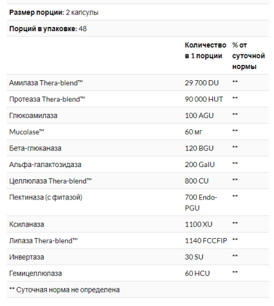
Task: Click the 'Порций в упаковке' row
Action: pos(138,29)
